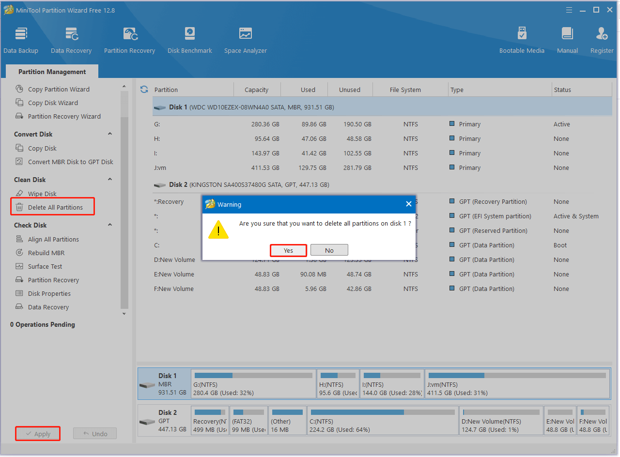Collapse the Clean Disk section
This screenshot has height=457, width=620.
coord(110,180)
